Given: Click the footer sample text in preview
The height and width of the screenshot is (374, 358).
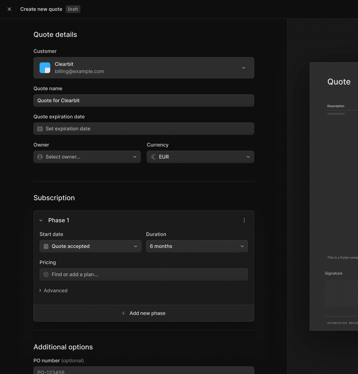Looking at the screenshot, I should pyautogui.click(x=343, y=257).
